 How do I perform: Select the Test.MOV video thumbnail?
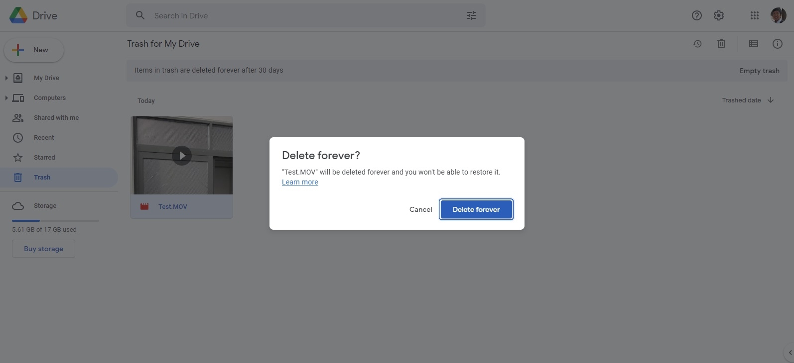181,155
